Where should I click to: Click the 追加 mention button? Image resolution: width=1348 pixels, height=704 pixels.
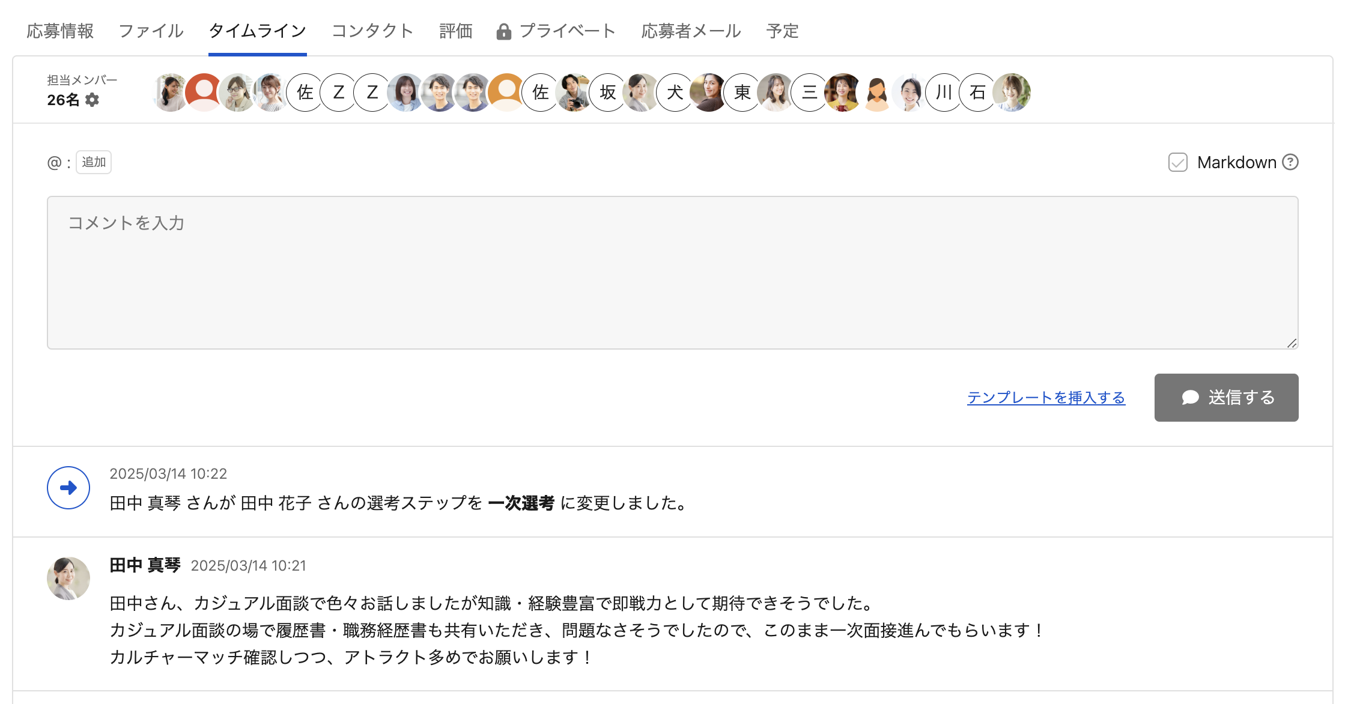click(94, 162)
